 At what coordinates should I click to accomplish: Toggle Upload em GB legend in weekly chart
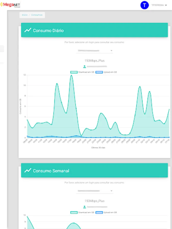click(106, 212)
